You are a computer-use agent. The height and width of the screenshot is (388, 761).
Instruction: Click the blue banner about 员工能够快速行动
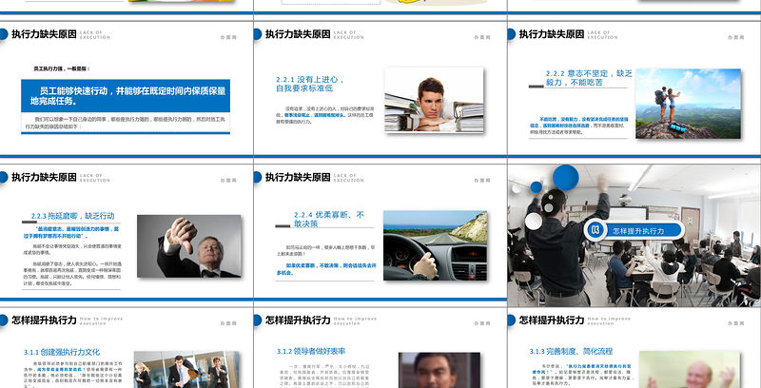(x=126, y=95)
